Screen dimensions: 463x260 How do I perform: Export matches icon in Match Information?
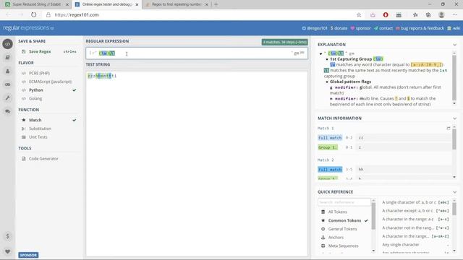[x=449, y=129]
